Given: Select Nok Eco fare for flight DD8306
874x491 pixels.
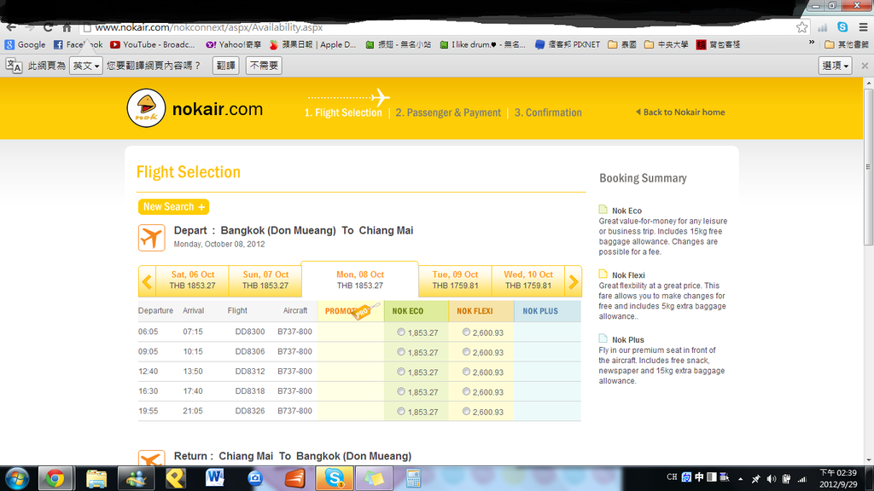Looking at the screenshot, I should (x=401, y=352).
